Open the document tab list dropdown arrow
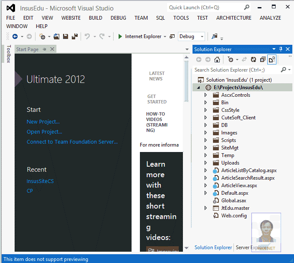The height and width of the screenshot is (263, 294). pyautogui.click(x=187, y=49)
